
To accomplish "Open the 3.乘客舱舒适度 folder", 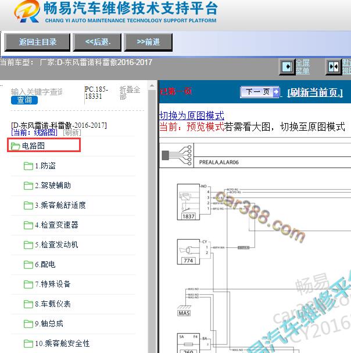I will click(60, 206).
